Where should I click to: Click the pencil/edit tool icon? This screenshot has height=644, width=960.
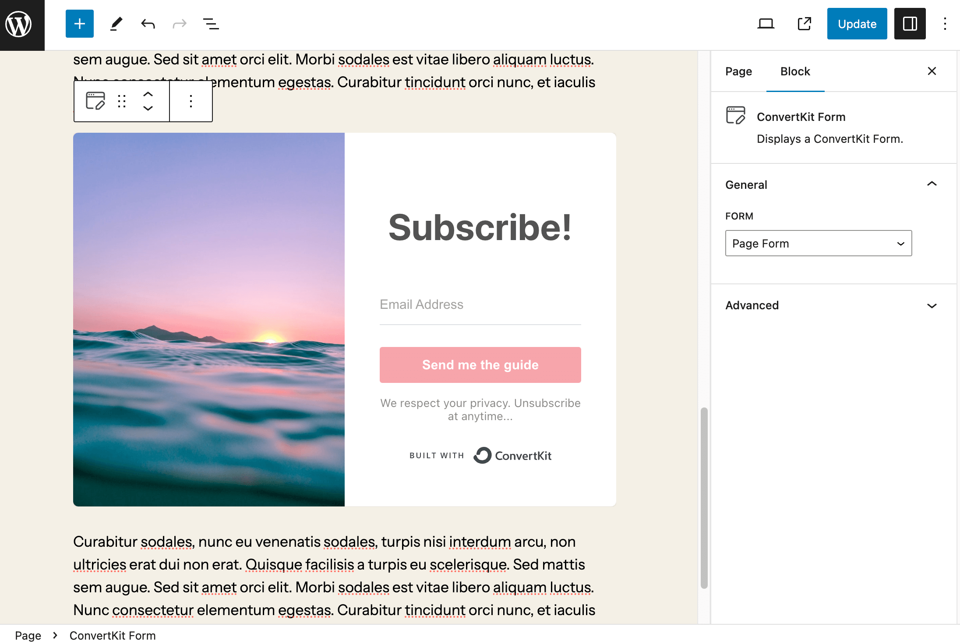116,24
